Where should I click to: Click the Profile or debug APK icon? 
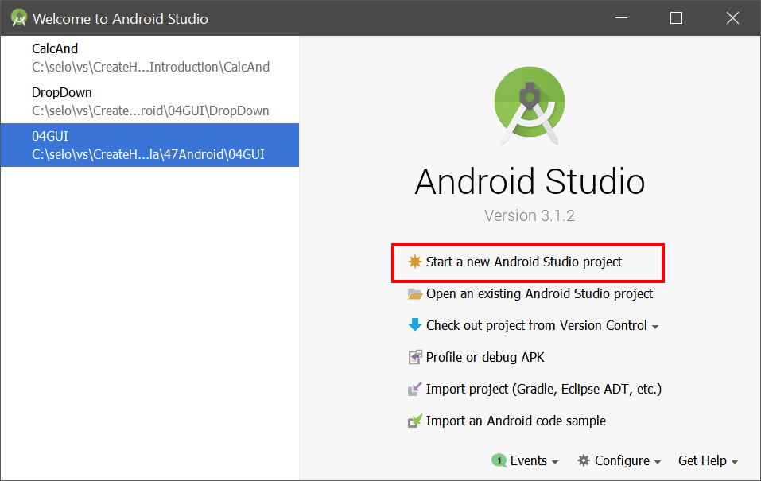[x=414, y=357]
